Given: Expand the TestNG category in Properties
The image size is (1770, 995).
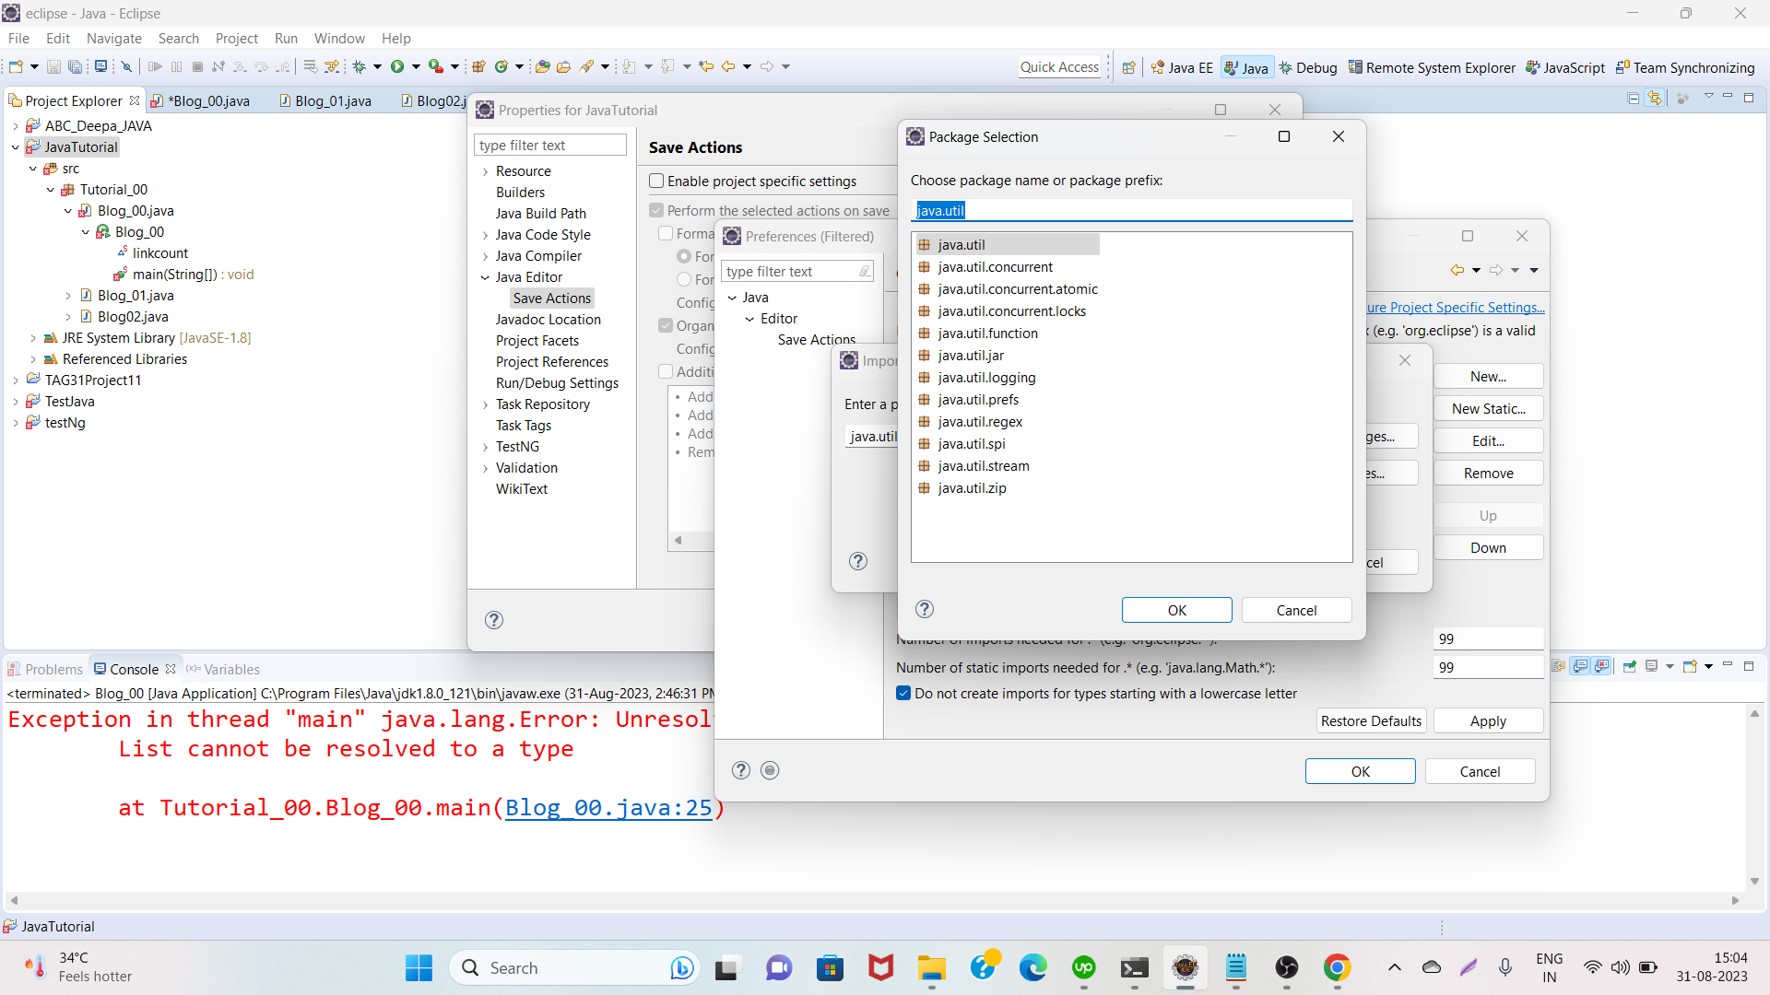Looking at the screenshot, I should pyautogui.click(x=486, y=446).
